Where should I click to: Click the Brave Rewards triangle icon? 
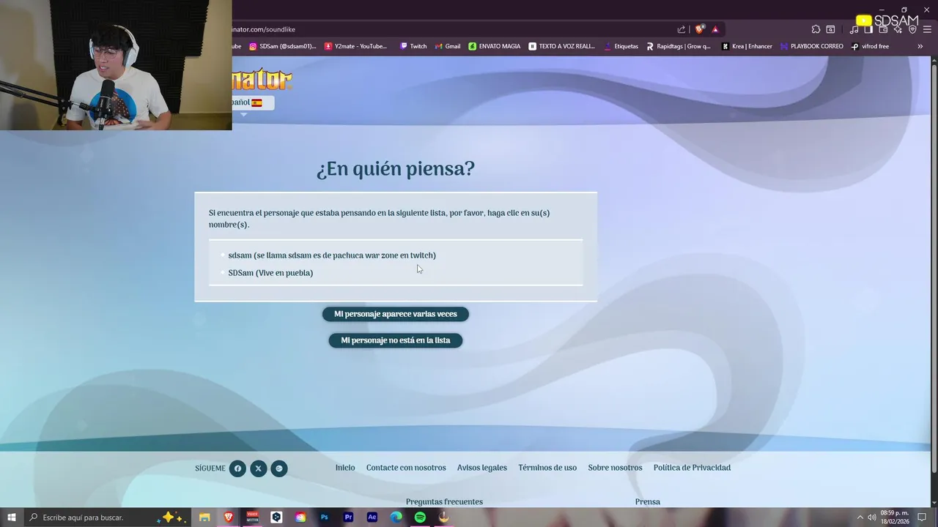[715, 29]
